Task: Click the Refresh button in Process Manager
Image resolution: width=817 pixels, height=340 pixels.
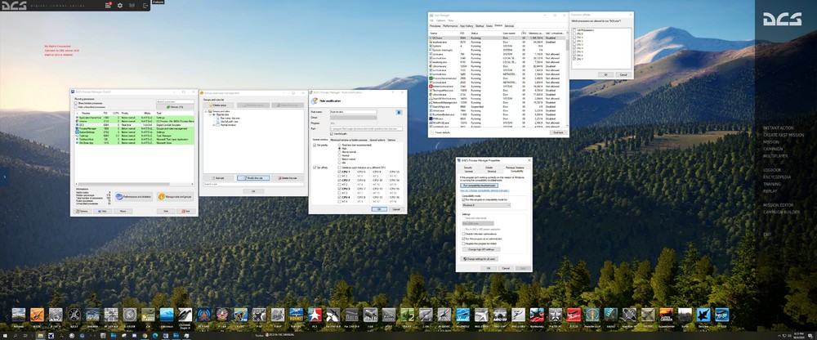Action: point(175,106)
